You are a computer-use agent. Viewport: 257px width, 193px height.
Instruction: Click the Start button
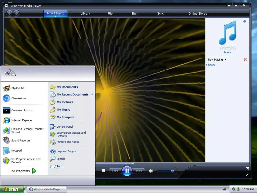click(x=12, y=189)
